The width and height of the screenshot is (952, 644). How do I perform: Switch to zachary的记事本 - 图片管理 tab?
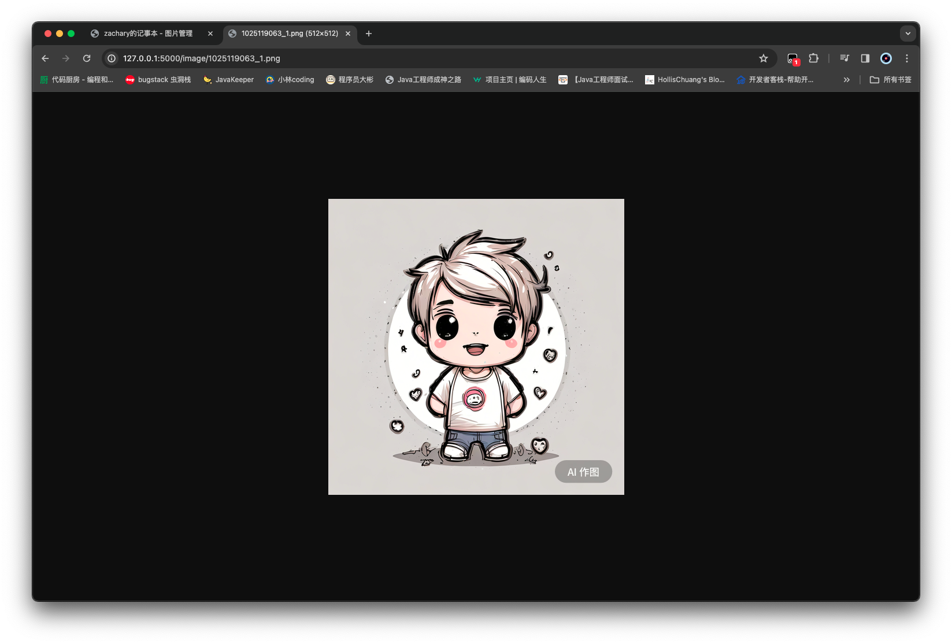click(151, 34)
